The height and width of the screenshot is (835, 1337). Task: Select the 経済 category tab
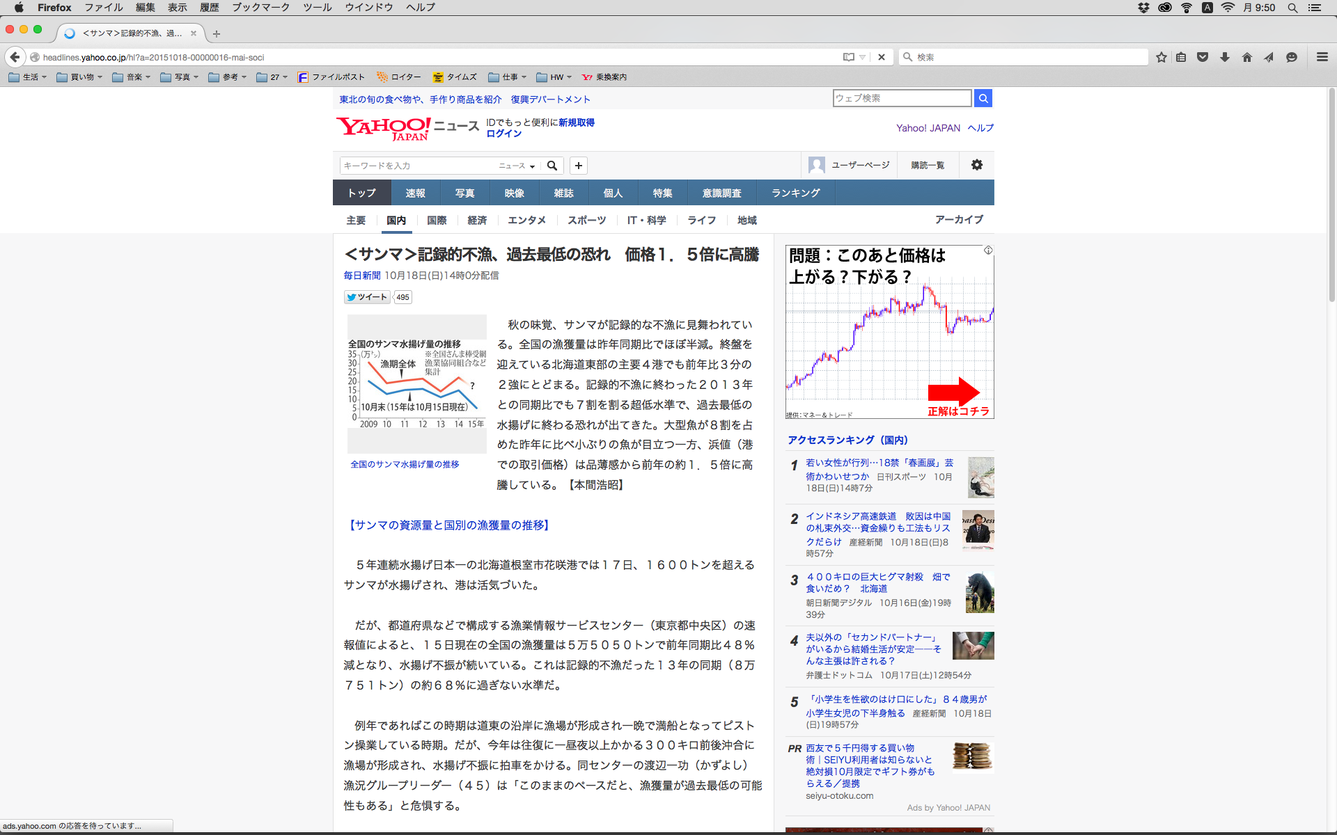477,220
